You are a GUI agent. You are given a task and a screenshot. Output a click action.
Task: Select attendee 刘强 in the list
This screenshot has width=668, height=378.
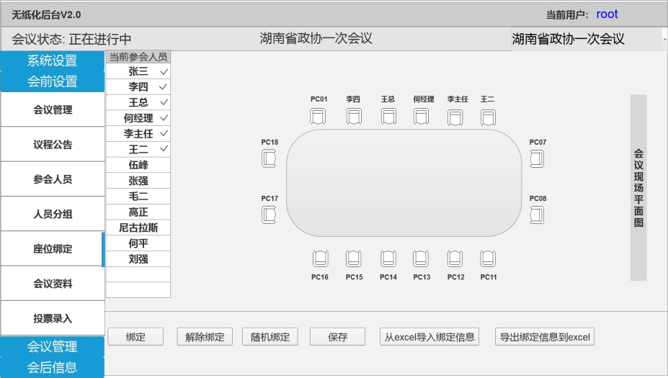(138, 258)
